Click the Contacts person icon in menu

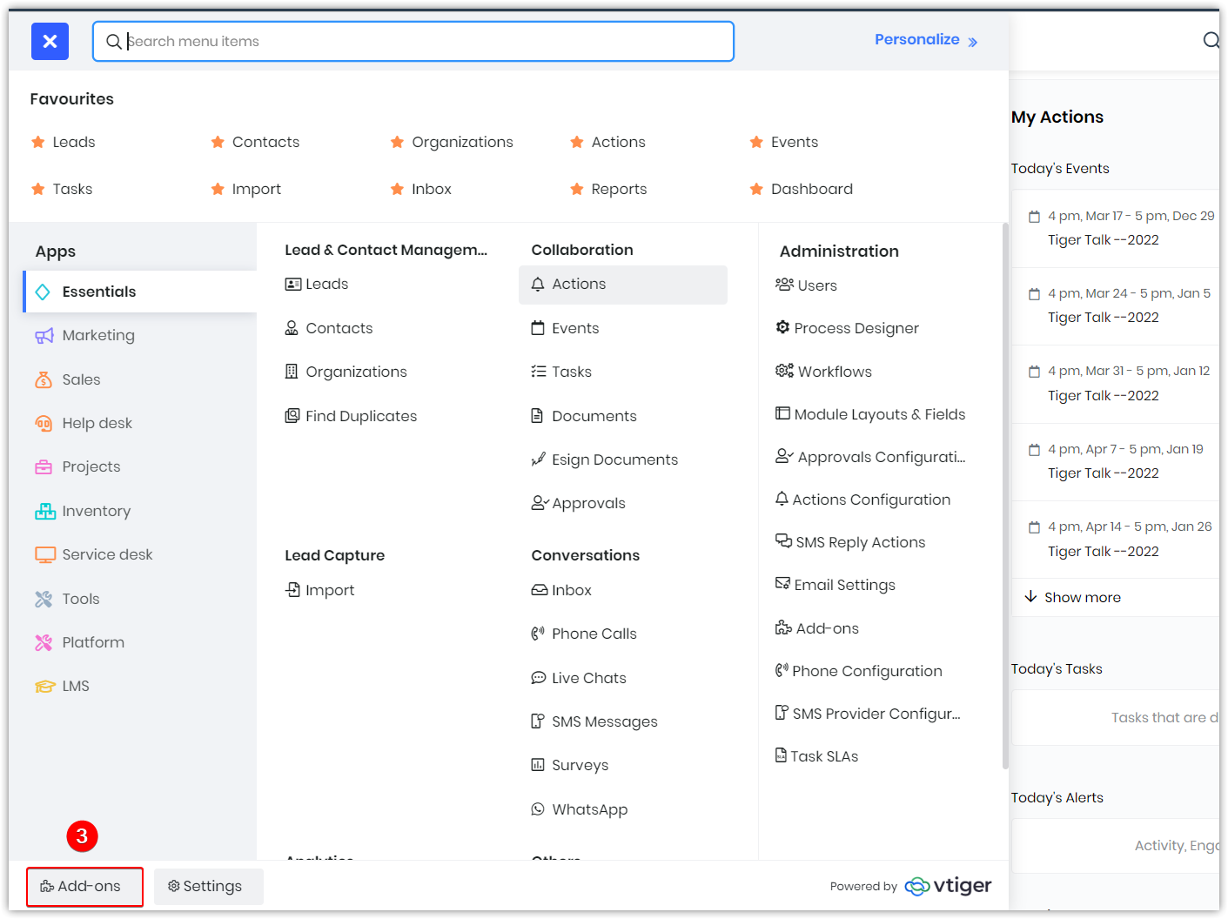tap(292, 328)
